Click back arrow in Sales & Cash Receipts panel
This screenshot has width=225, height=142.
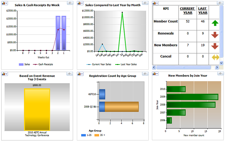point(69,3)
